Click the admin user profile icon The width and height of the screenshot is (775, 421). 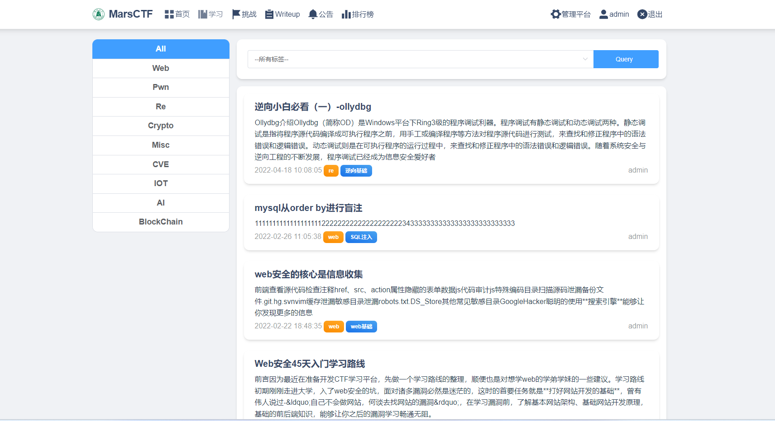click(x=603, y=14)
